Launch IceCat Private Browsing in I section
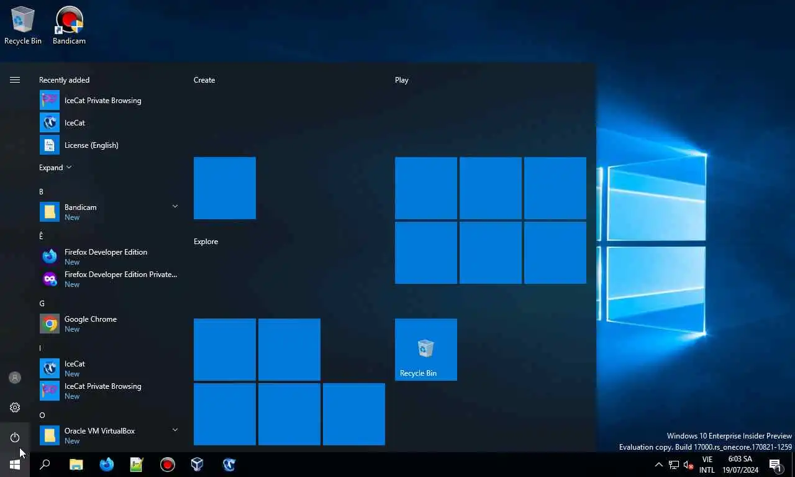 (x=109, y=391)
